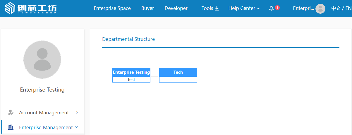The height and width of the screenshot is (135, 352).
Task: Click the large profile picture in the sidebar
Action: [42, 59]
